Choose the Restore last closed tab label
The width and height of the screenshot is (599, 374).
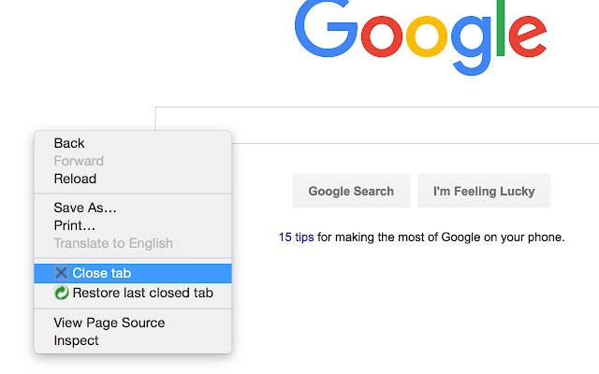(142, 293)
